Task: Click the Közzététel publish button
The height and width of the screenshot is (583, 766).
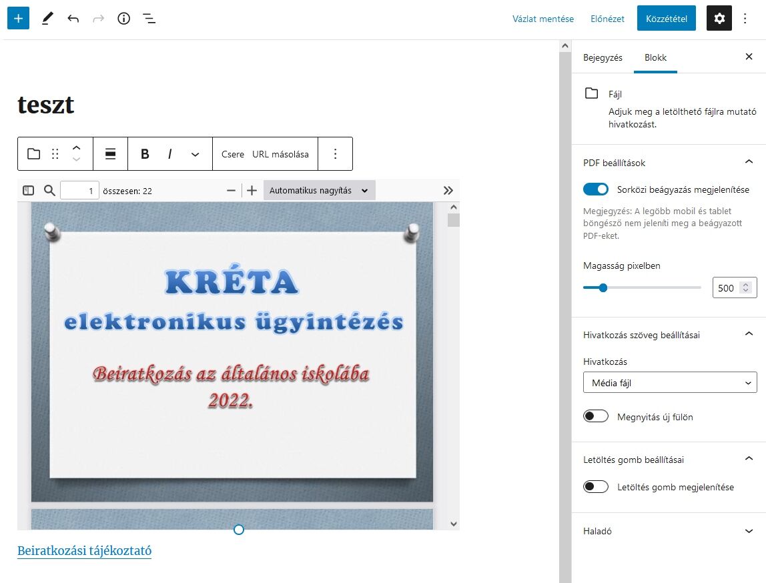Action: coord(667,19)
